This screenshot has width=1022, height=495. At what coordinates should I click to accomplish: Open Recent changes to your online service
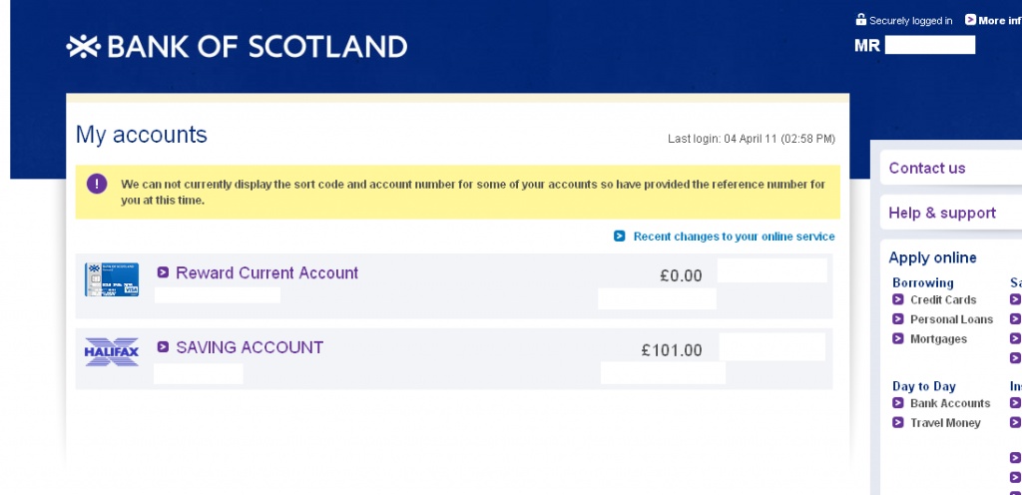[734, 237]
